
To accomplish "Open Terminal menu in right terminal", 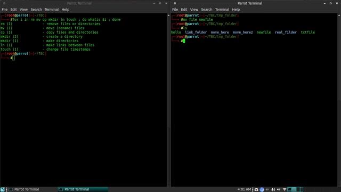I will 222,10.
